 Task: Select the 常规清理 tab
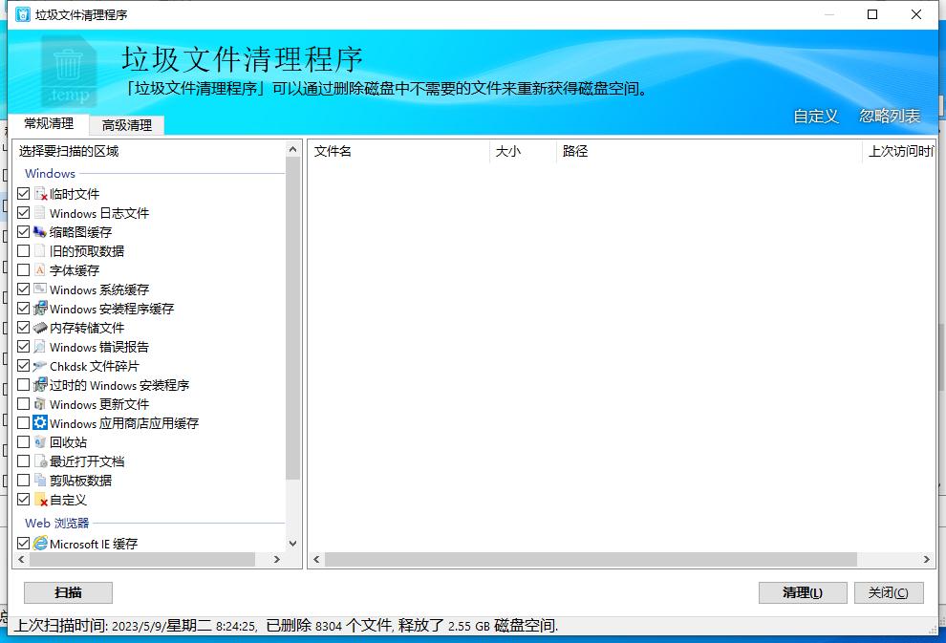click(x=49, y=124)
